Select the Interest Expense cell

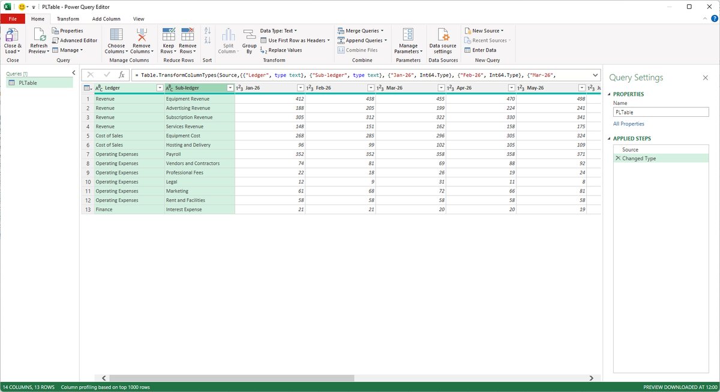point(200,210)
